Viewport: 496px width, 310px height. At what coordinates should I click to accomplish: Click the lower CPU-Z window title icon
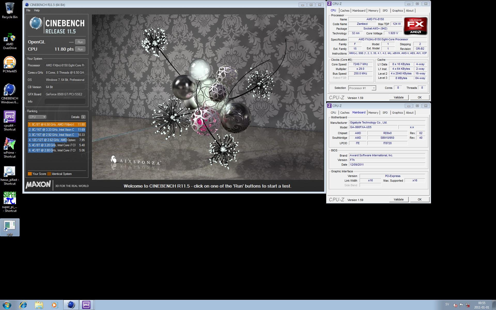pyautogui.click(x=329, y=106)
